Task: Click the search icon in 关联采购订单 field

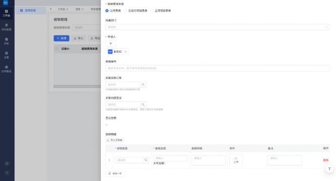Action: pyautogui.click(x=143, y=85)
